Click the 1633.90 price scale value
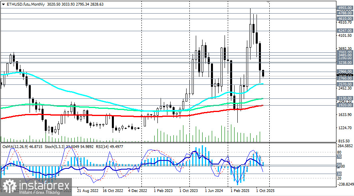Viewport: 354px width, 196px height. [x=345, y=115]
